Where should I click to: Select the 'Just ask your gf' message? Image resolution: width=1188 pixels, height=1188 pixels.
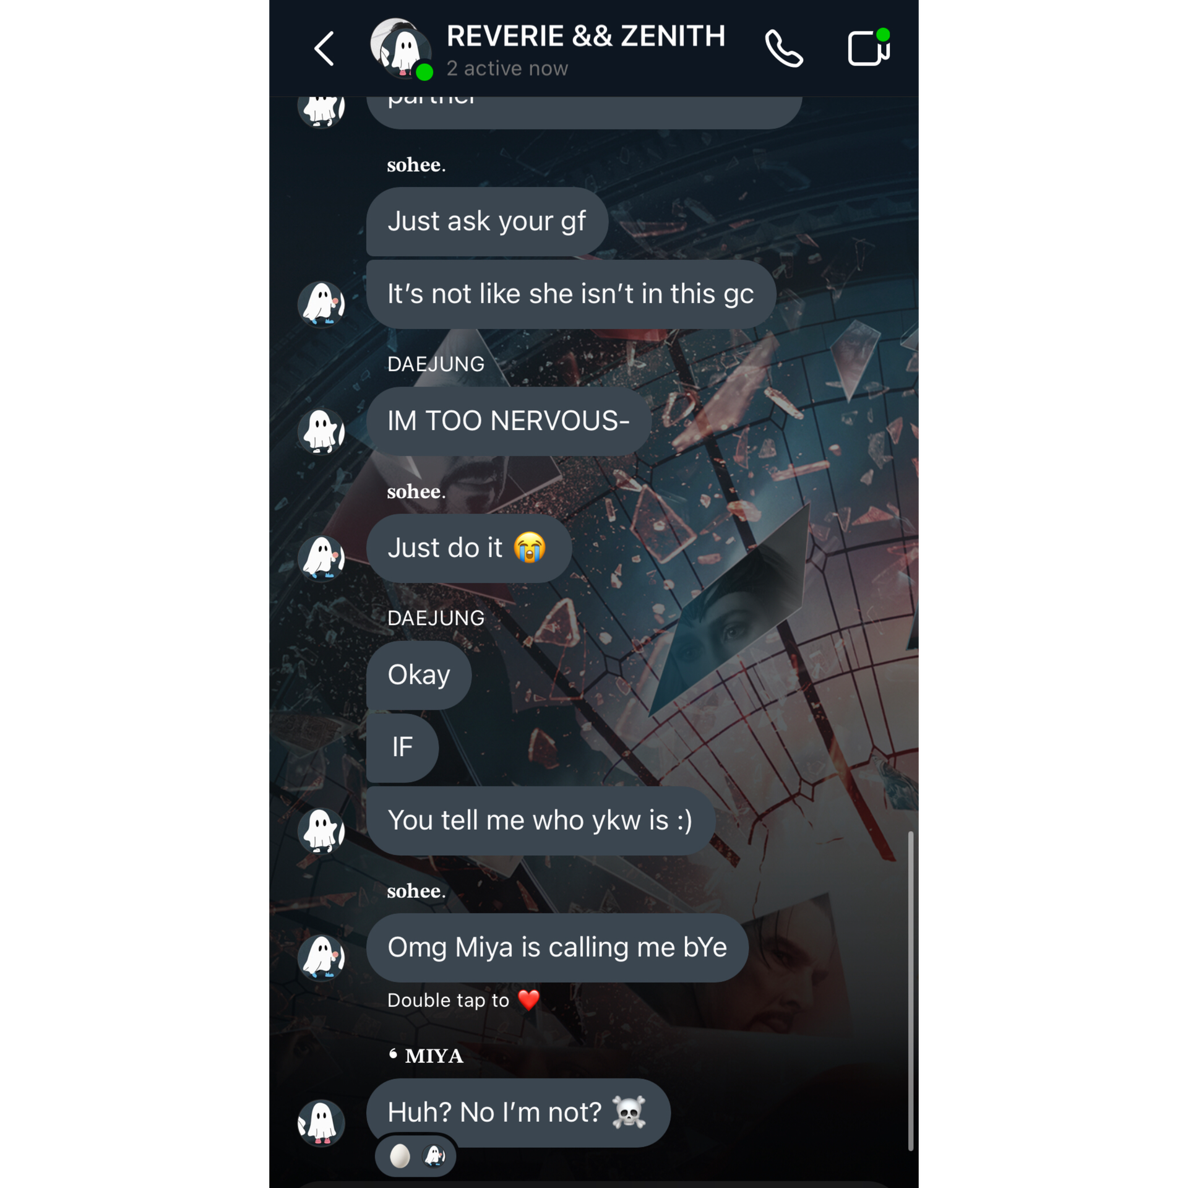coord(487,222)
